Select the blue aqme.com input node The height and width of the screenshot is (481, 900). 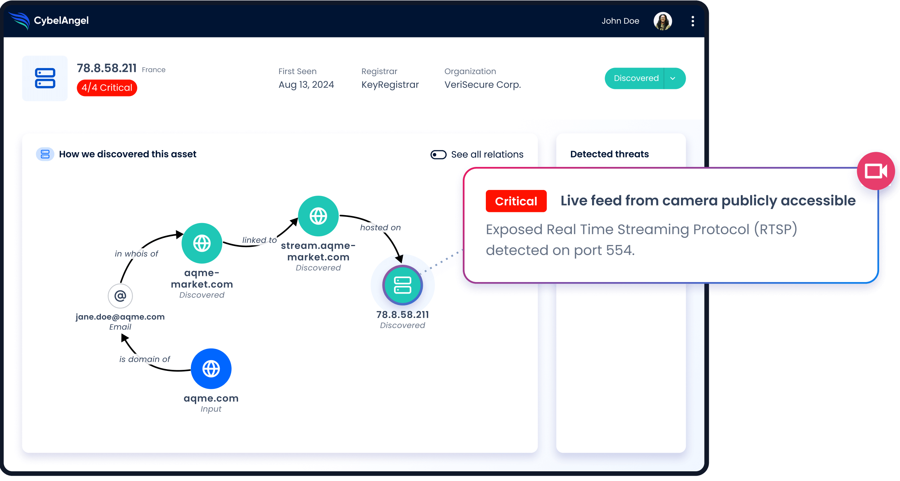click(211, 368)
